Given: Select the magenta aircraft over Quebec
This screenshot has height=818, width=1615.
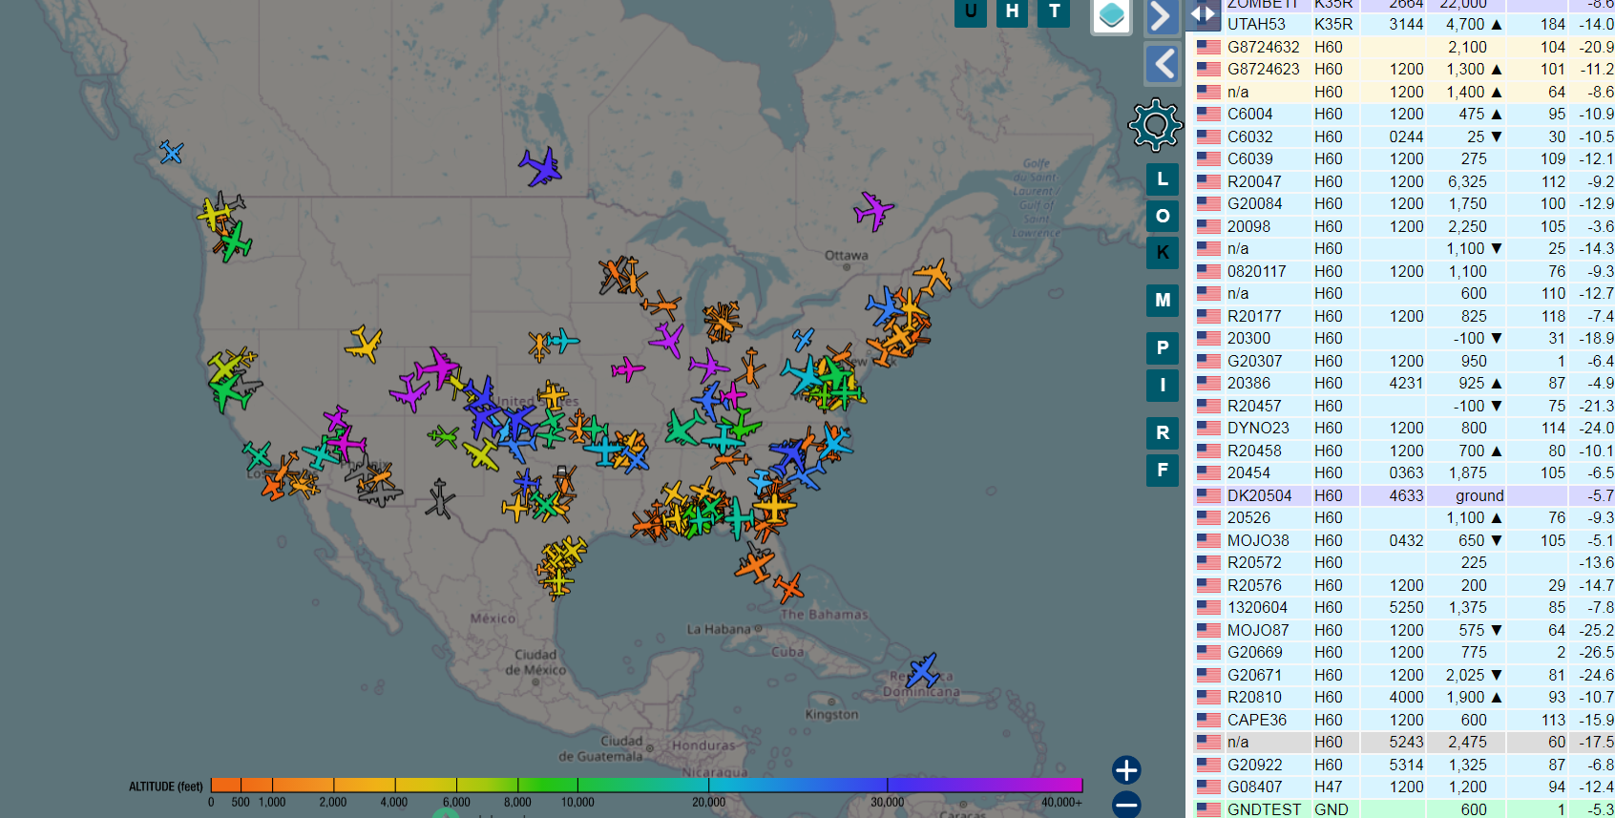Looking at the screenshot, I should coord(872,211).
